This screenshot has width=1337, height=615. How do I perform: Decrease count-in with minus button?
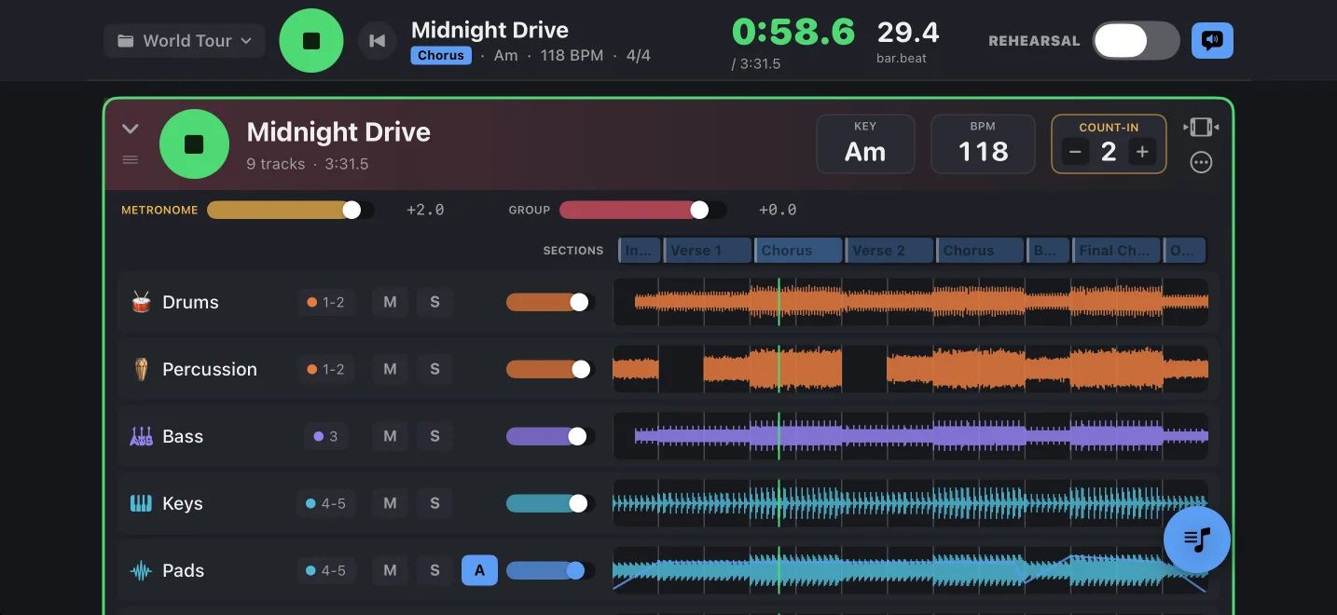click(x=1075, y=152)
